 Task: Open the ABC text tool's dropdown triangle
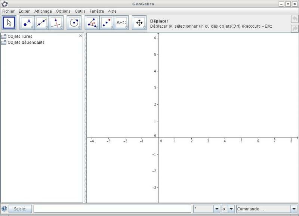coord(126,28)
